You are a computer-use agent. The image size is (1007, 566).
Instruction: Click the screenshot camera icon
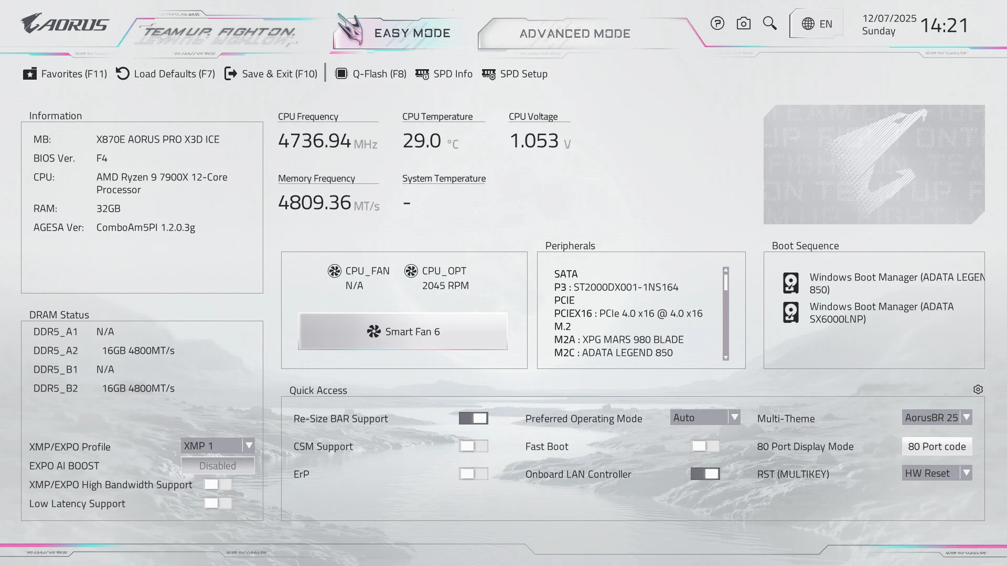(x=743, y=24)
